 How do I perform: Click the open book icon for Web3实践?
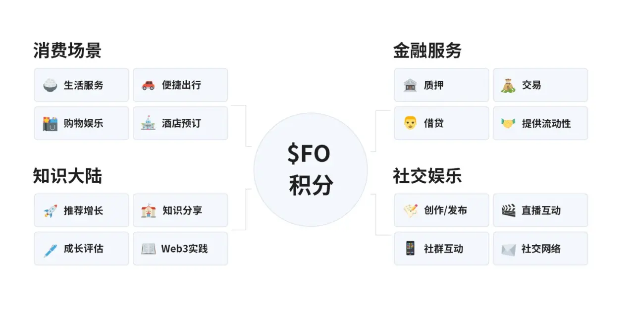[x=148, y=249]
